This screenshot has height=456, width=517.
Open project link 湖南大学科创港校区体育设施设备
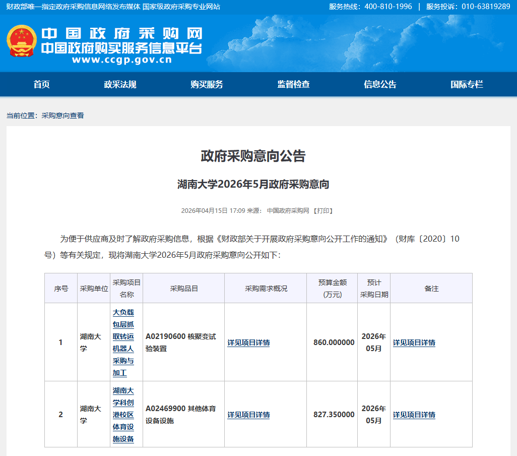[x=123, y=415]
